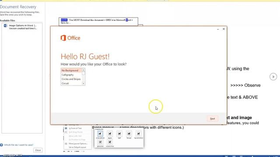Open 'Which file do I want to save?' link
Viewport: 280px width, 157px height.
tap(18, 145)
